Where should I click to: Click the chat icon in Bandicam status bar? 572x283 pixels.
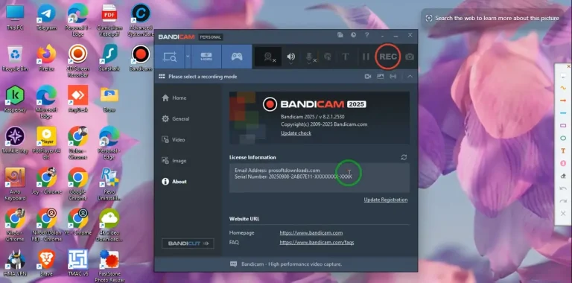(233, 264)
